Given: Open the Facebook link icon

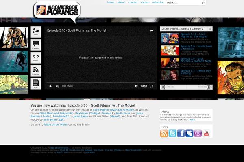Looking at the screenshot, I should pyautogui.click(x=181, y=133).
